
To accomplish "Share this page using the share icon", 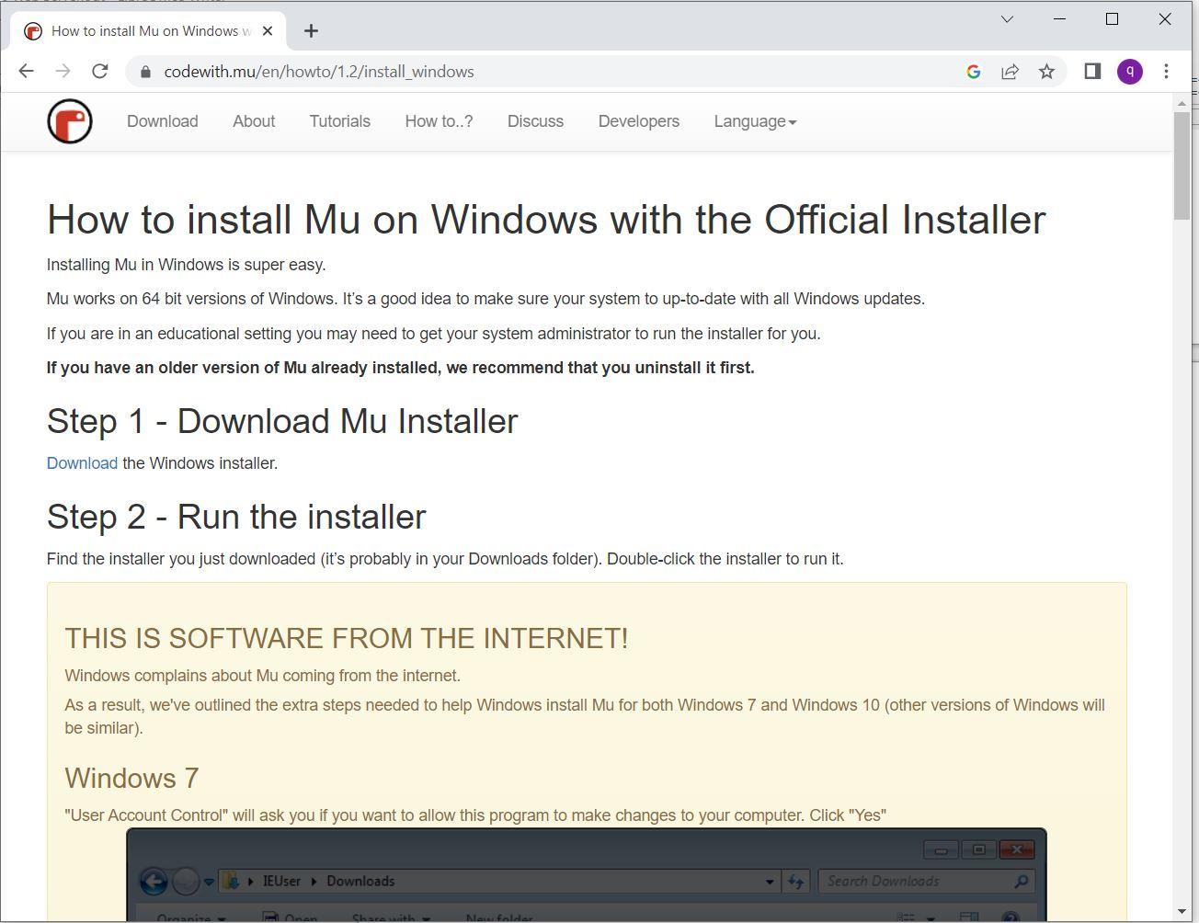I will coord(1010,71).
